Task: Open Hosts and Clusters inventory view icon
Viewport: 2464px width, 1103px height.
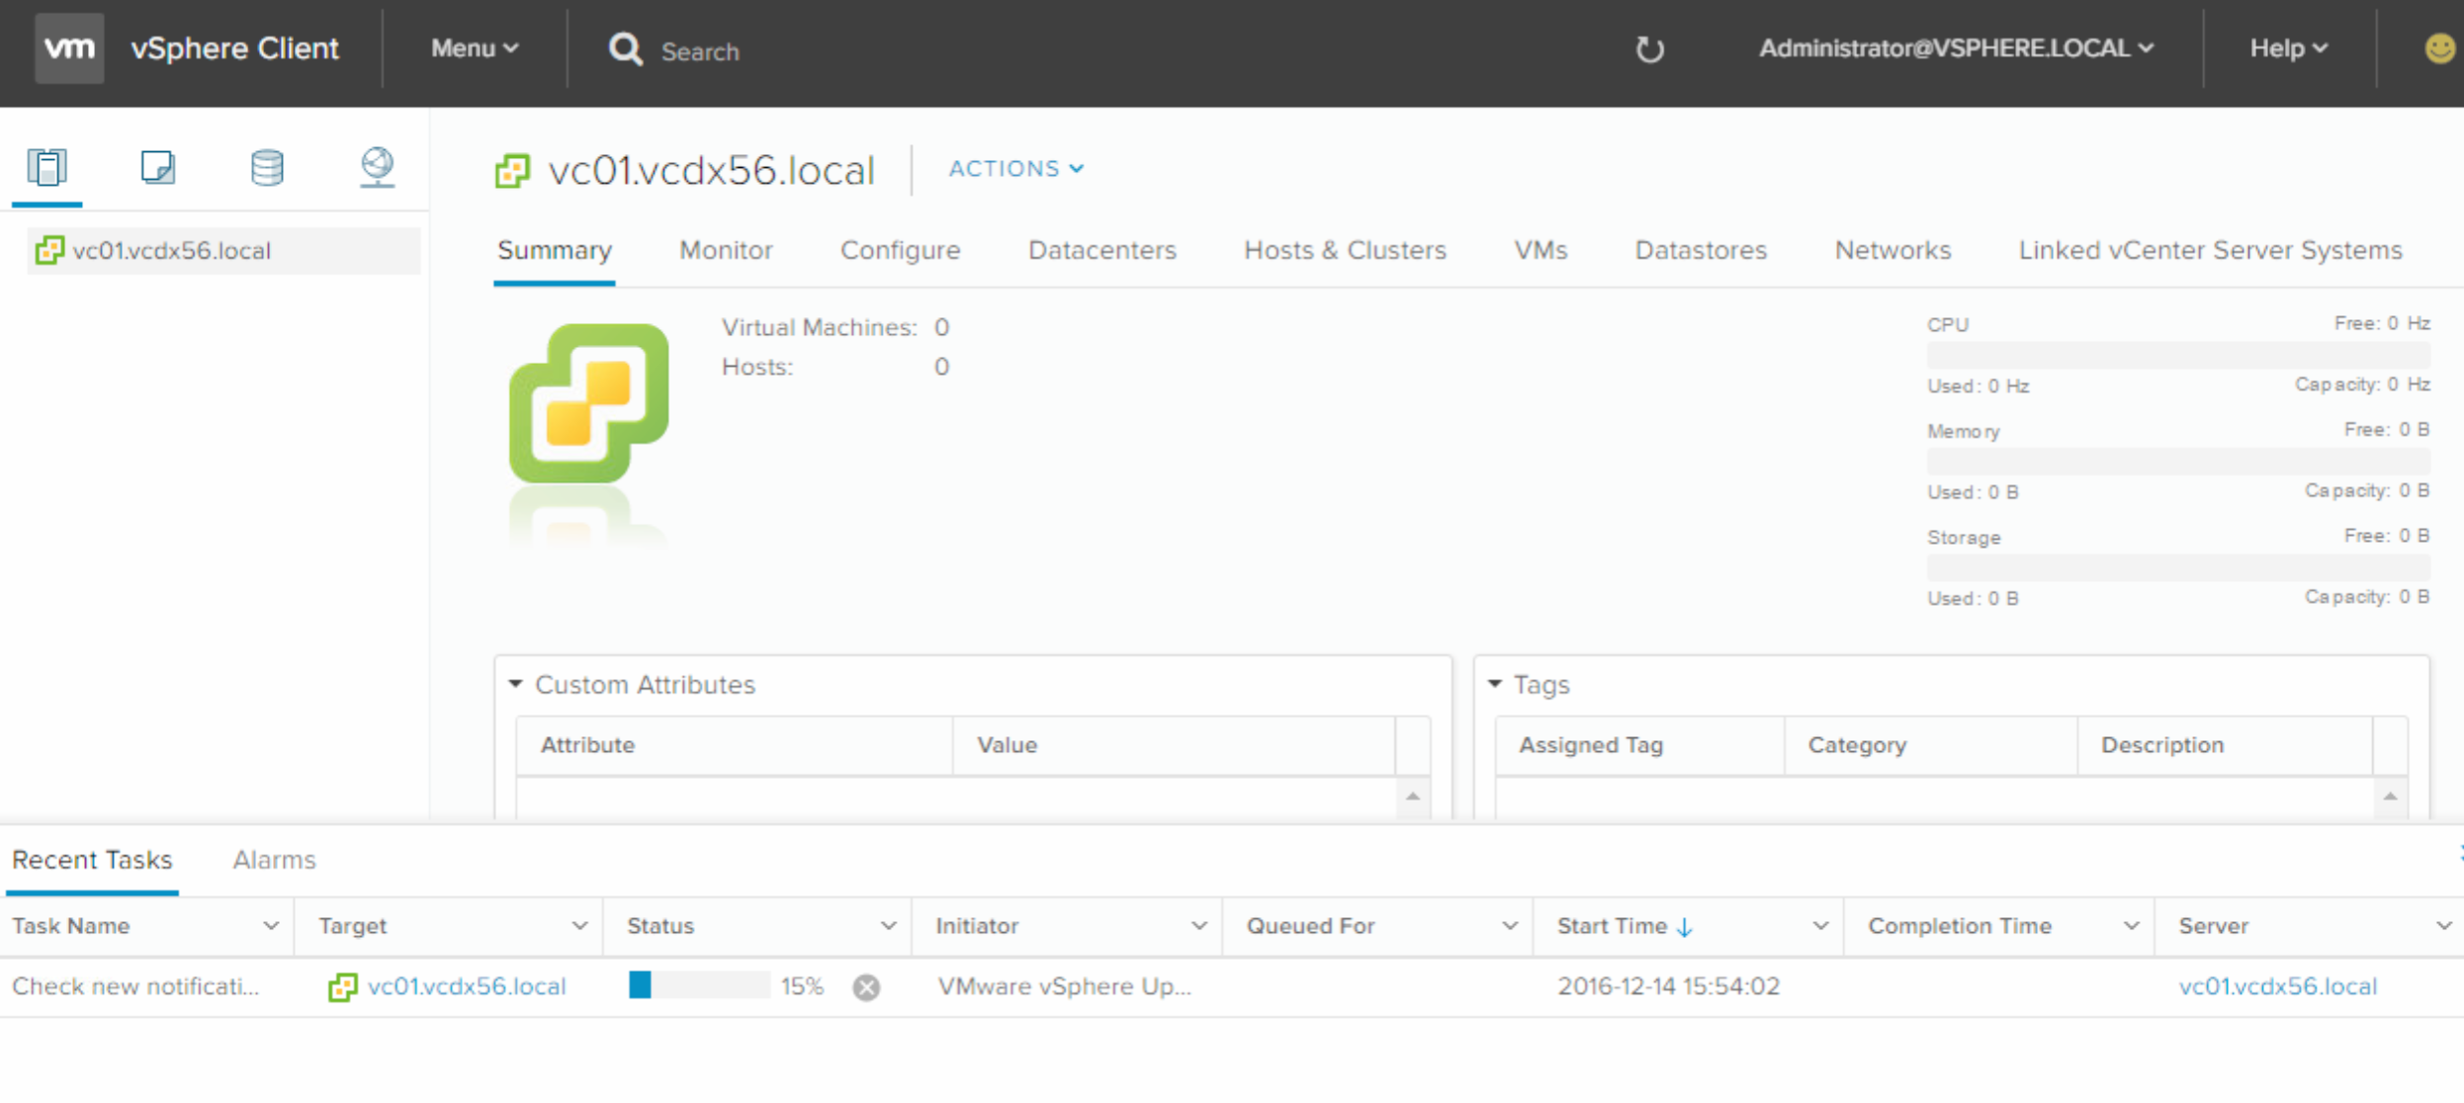Action: [x=46, y=167]
